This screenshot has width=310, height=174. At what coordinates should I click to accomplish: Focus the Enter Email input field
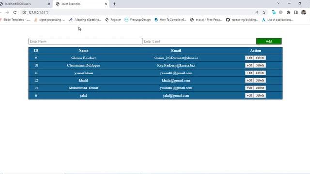[x=199, y=41]
